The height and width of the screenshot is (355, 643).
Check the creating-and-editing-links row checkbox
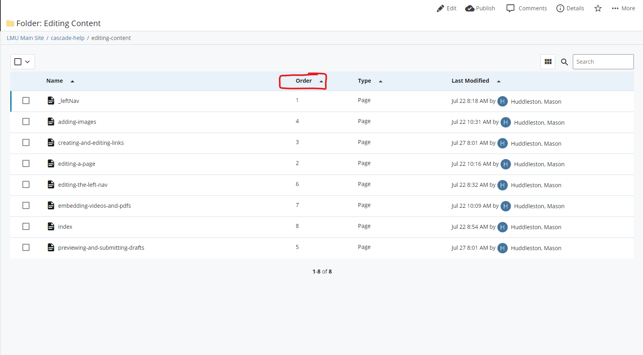[x=26, y=142]
